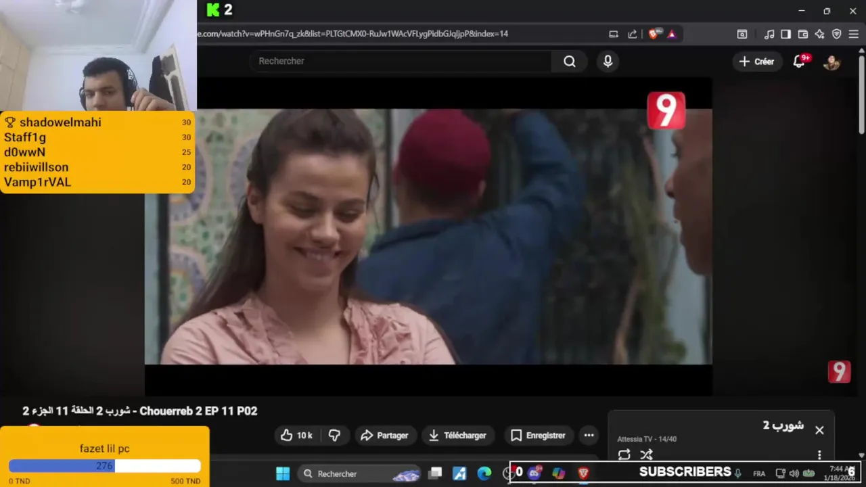Screen dimensions: 866x487
Task: Open Brave browser from the taskbar
Action: [583, 473]
